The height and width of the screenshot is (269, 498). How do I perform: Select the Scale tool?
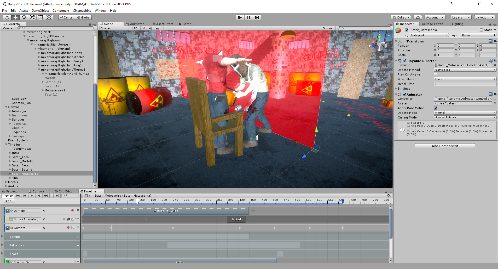(x=32, y=17)
